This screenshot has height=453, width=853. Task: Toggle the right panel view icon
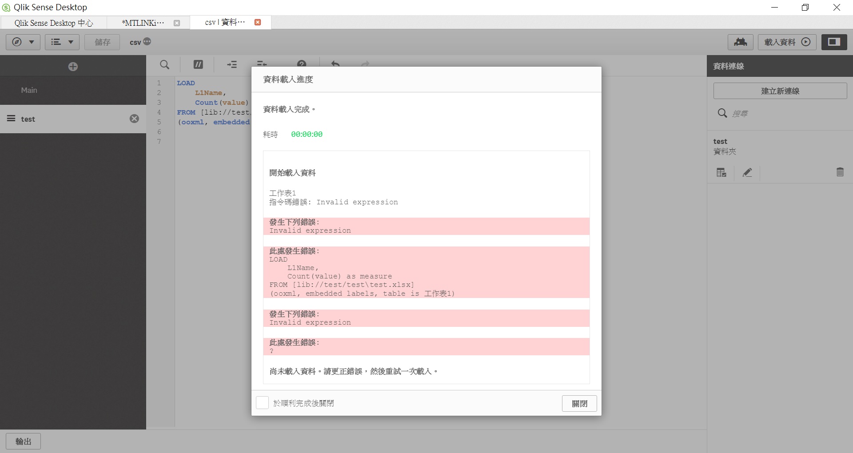834,42
